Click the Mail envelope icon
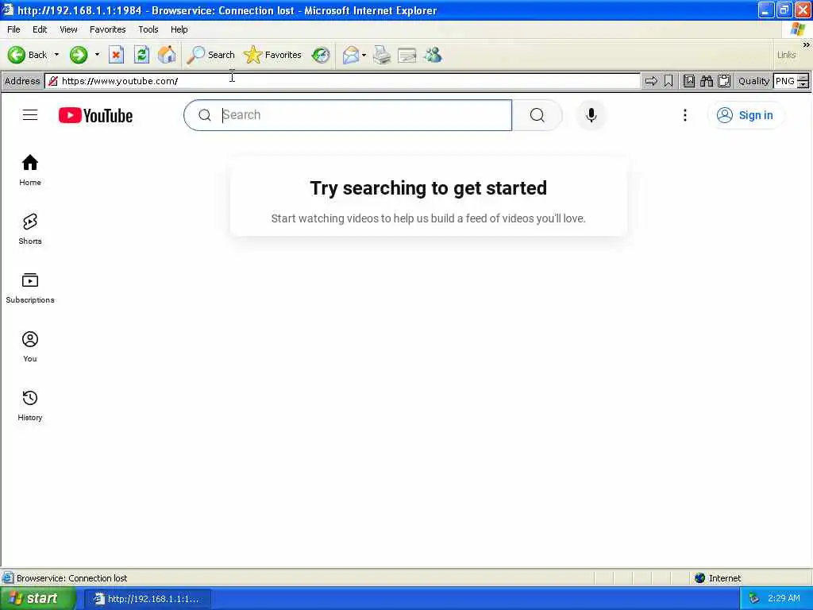813x610 pixels. tap(351, 55)
